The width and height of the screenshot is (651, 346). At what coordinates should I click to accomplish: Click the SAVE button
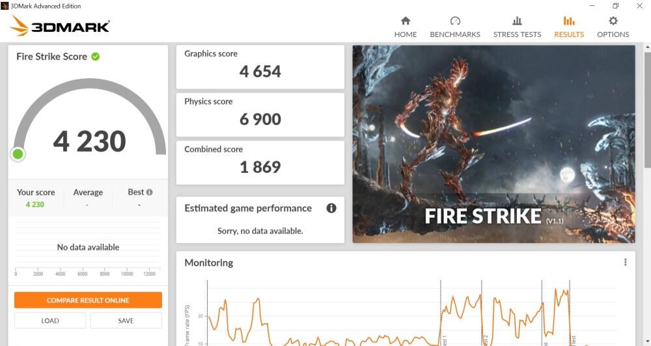(x=126, y=321)
